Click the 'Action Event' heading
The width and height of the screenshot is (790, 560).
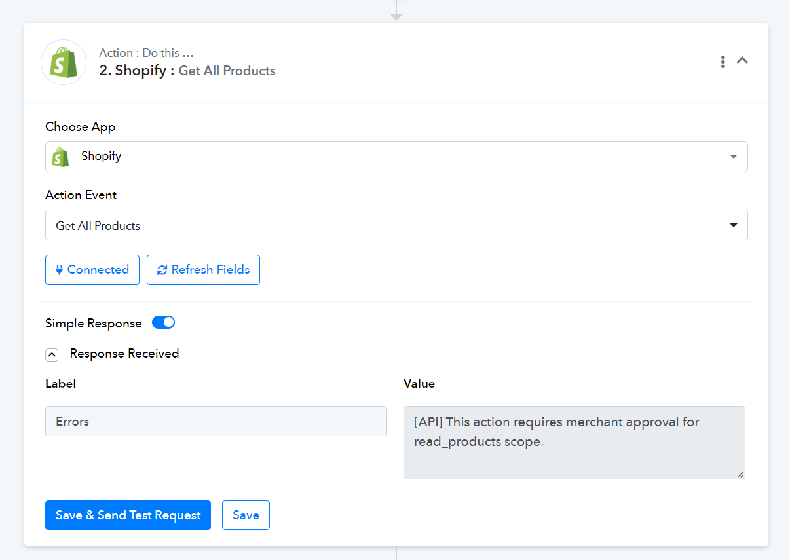coord(81,195)
